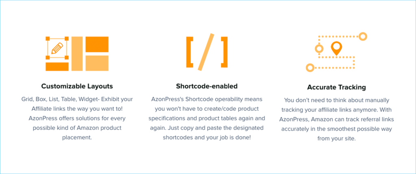Viewport: 416px width, 174px height.
Task: Click the top-right circle route endpoint
Action: (x=363, y=36)
